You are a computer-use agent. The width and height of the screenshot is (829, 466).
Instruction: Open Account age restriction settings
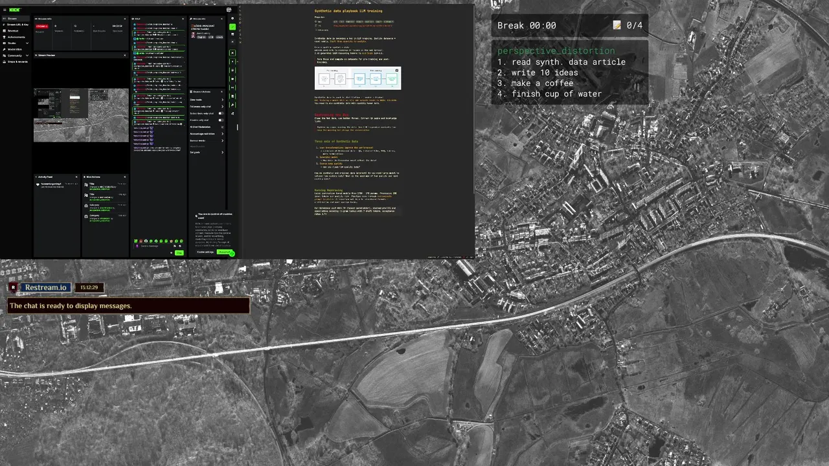(x=207, y=134)
